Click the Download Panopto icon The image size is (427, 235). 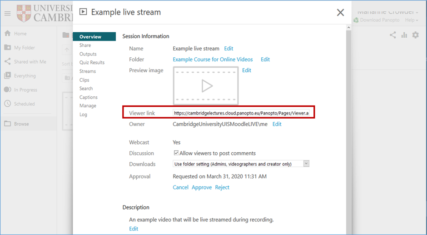[x=356, y=20]
